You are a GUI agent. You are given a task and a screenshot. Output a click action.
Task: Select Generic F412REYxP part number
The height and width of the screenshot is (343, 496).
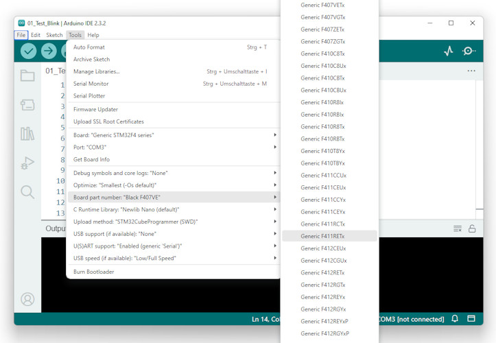pos(329,322)
